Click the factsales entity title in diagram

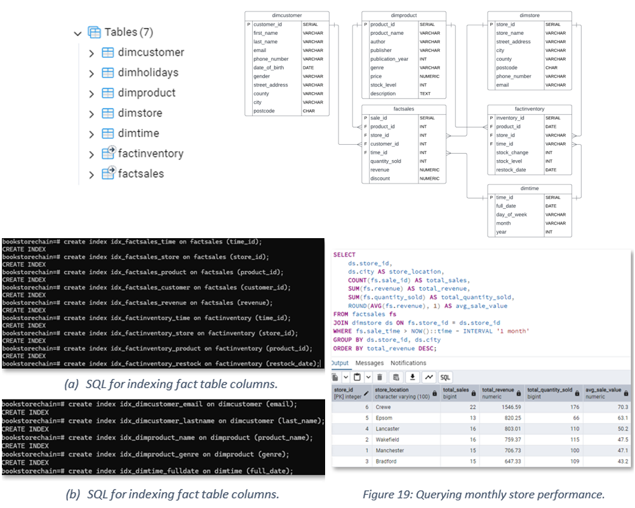[404, 109]
